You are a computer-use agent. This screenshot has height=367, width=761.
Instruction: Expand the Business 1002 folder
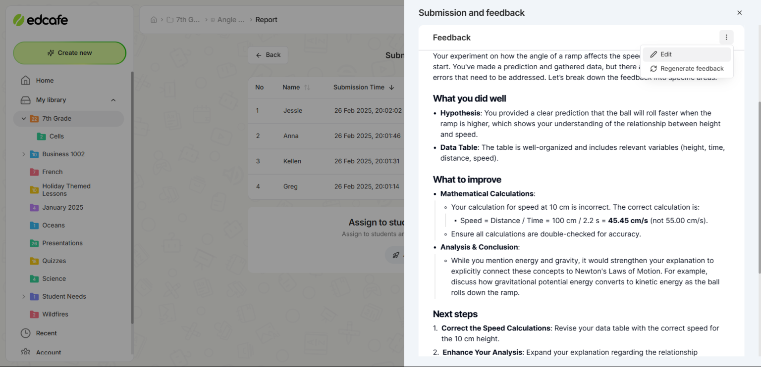click(23, 154)
